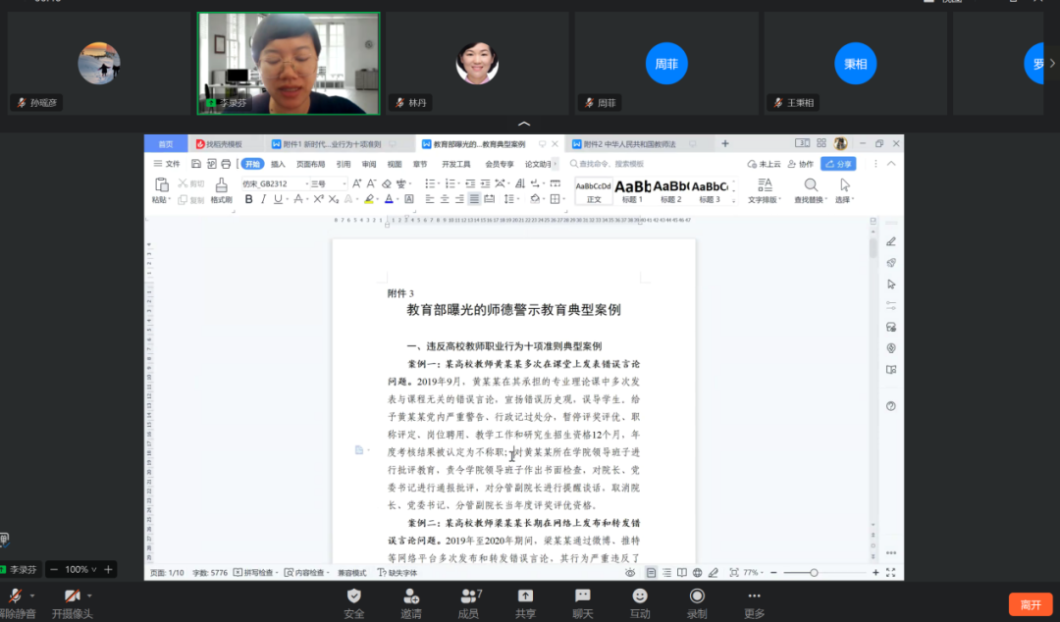Toggle Italic formatting
1060x622 pixels.
(263, 199)
